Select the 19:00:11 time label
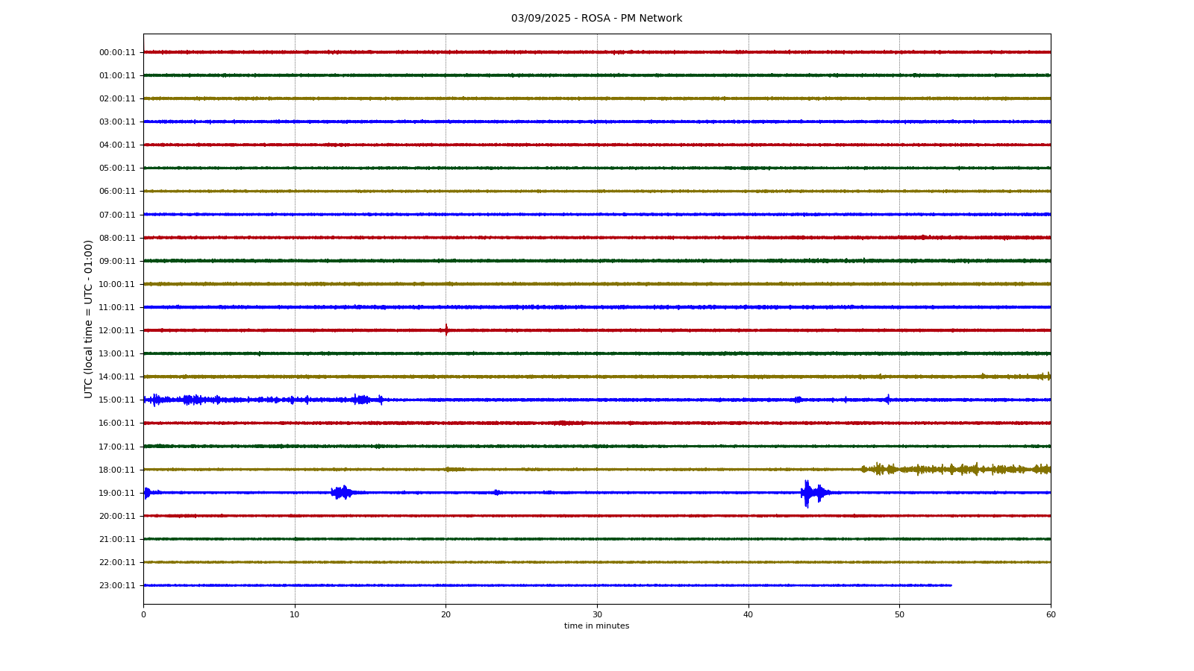The width and height of the screenshot is (1194, 671). [117, 493]
